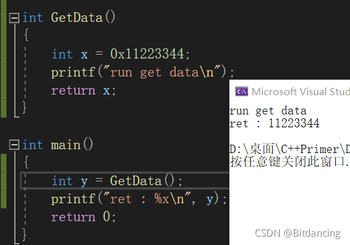Click the main function name
The image size is (350, 245).
point(66,145)
